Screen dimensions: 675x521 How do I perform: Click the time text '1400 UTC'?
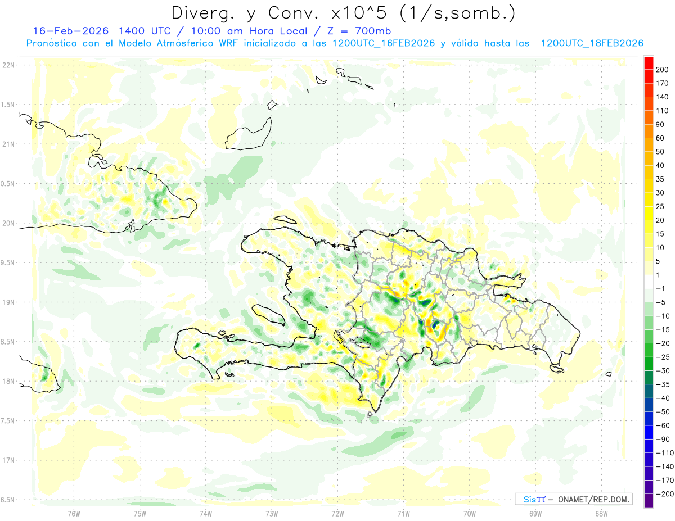point(146,31)
